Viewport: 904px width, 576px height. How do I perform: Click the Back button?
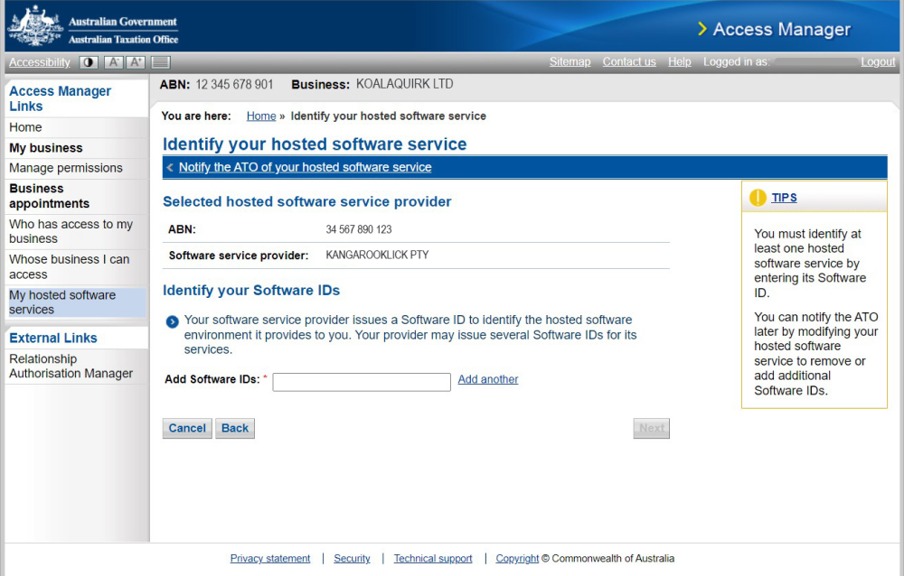click(x=235, y=428)
